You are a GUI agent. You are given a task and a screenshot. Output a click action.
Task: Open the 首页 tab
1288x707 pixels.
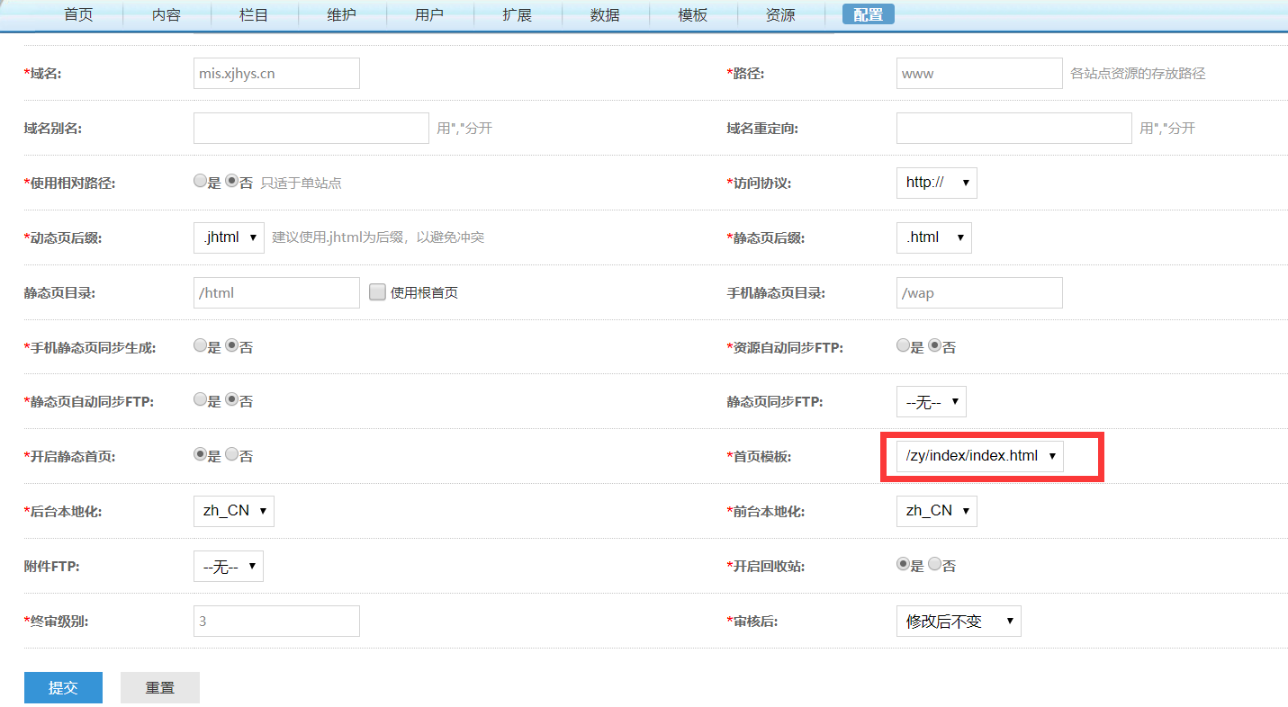(78, 14)
